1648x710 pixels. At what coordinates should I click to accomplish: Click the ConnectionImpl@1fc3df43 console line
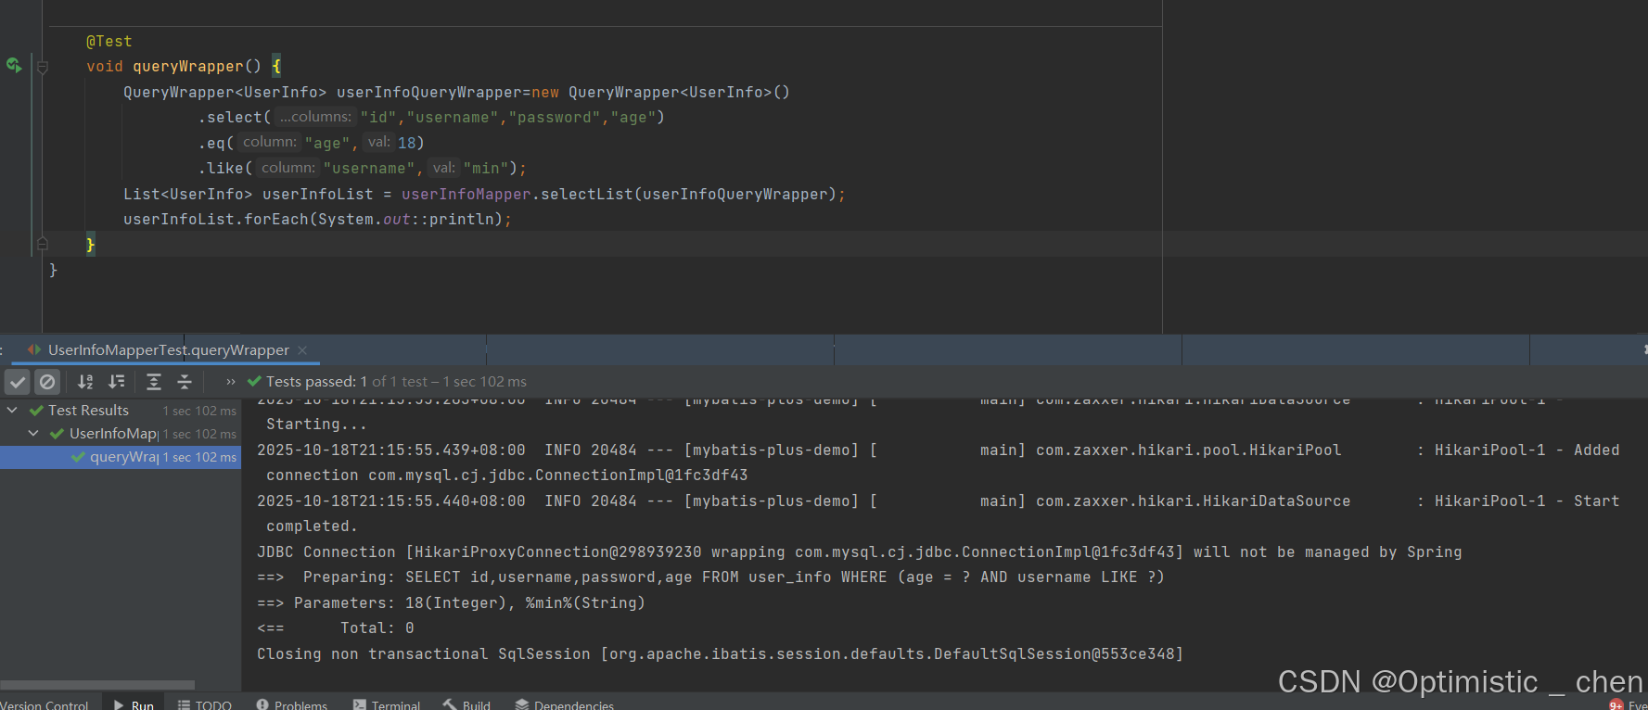point(506,475)
